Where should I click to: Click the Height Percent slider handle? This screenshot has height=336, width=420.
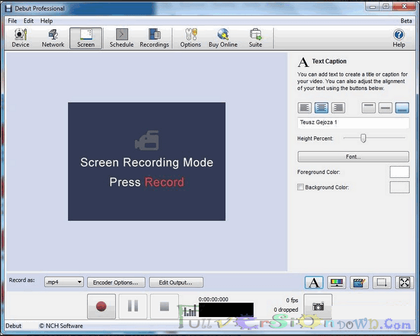pos(363,138)
